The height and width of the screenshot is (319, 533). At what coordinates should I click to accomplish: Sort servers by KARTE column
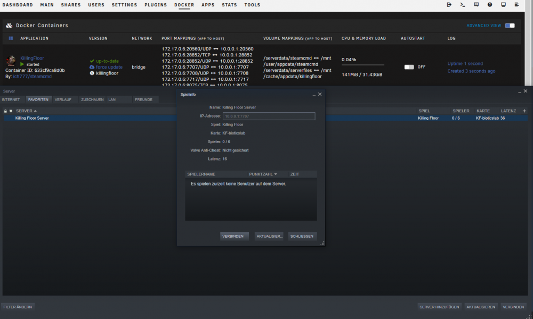pos(483,111)
